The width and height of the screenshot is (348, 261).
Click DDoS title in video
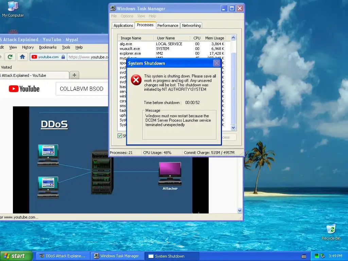pyautogui.click(x=54, y=124)
